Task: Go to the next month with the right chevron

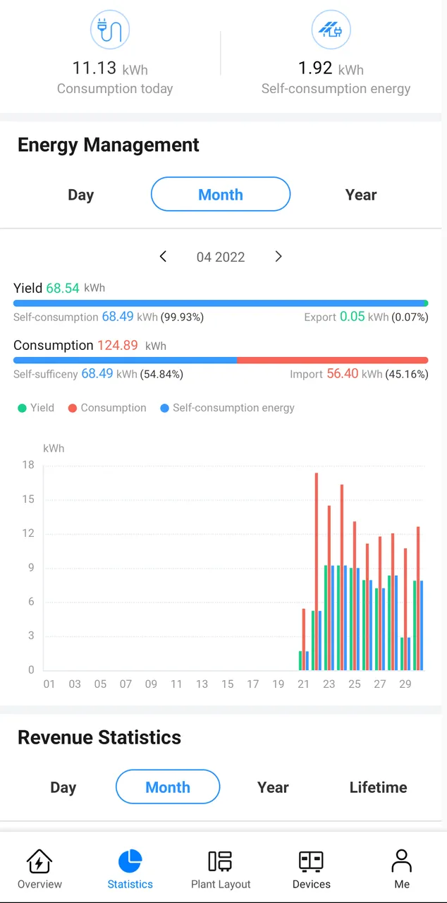Action: [x=278, y=257]
